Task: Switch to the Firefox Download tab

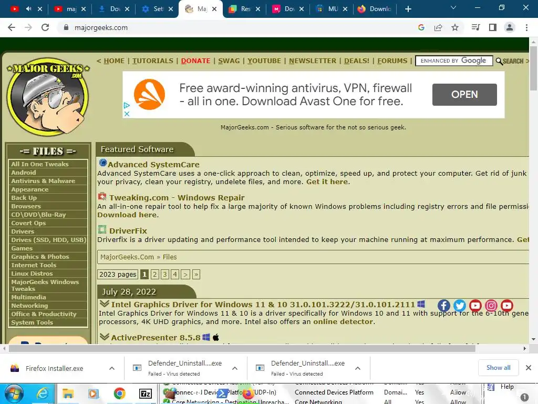Action: tap(375, 9)
